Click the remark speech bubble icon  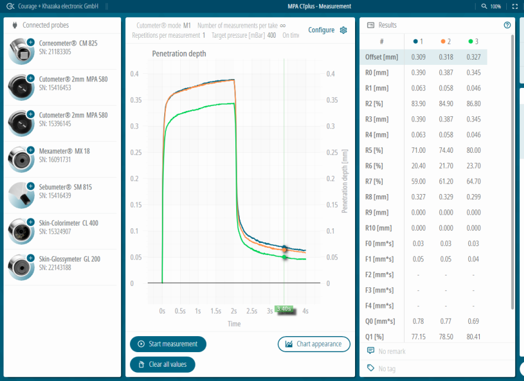(x=370, y=350)
